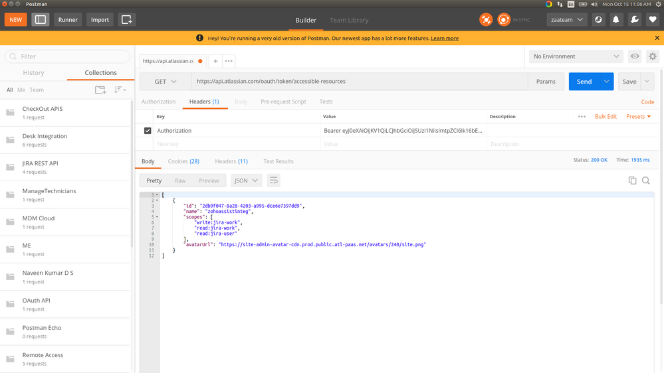Open the request Authorization tab
The width and height of the screenshot is (664, 373).
(x=158, y=102)
